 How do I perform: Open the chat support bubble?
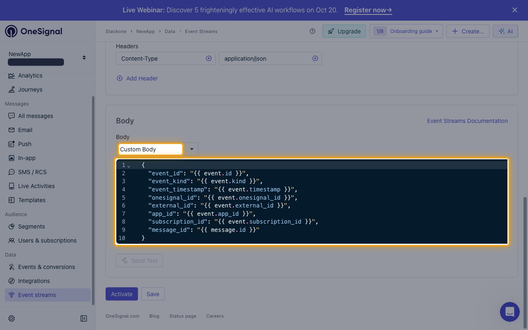point(510,312)
